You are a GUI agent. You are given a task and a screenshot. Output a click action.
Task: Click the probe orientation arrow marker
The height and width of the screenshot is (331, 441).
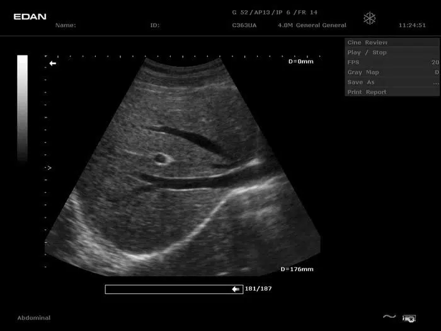tap(53, 64)
